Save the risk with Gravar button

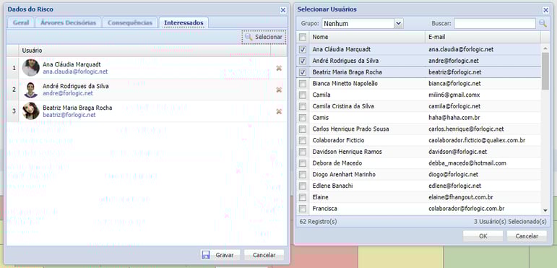[x=220, y=255]
